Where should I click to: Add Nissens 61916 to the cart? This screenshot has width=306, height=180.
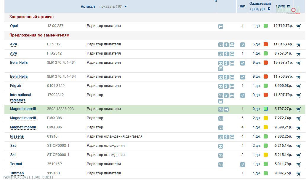click(x=299, y=137)
